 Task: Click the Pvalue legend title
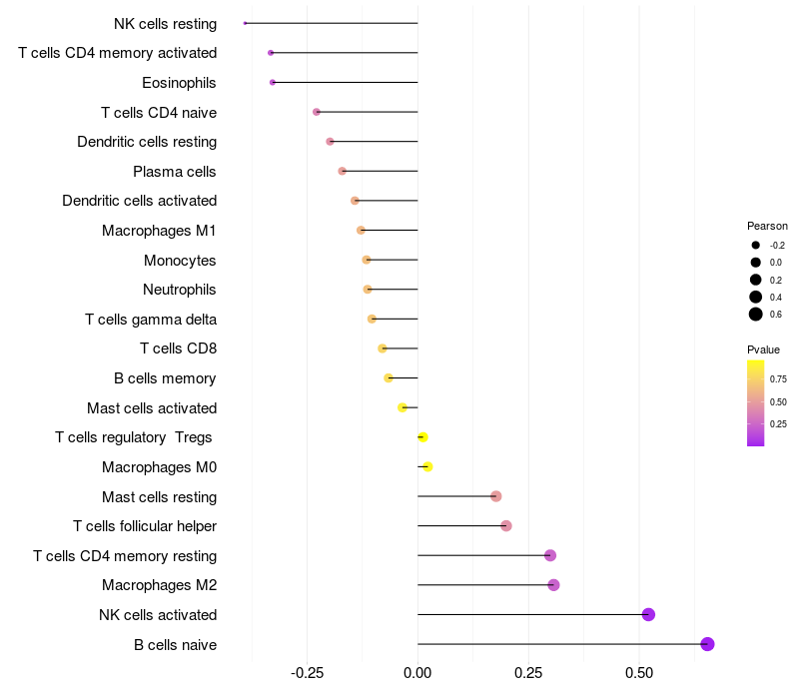(x=763, y=349)
